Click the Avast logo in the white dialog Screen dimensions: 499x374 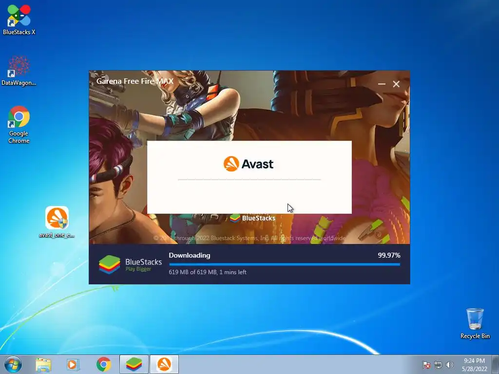[248, 164]
